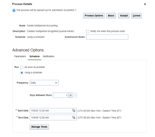Submit the process
The image size is (155, 137).
pos(124,16)
